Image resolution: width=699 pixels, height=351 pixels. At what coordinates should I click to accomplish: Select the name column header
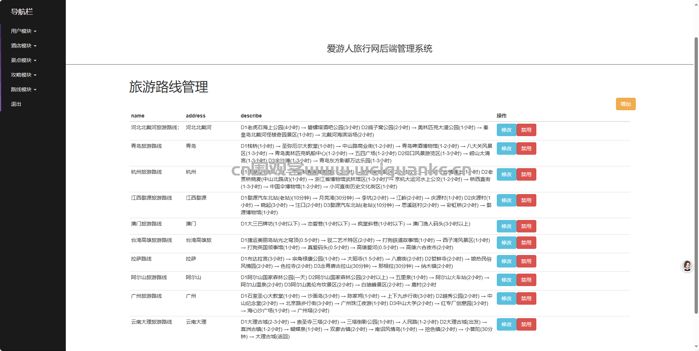[138, 116]
